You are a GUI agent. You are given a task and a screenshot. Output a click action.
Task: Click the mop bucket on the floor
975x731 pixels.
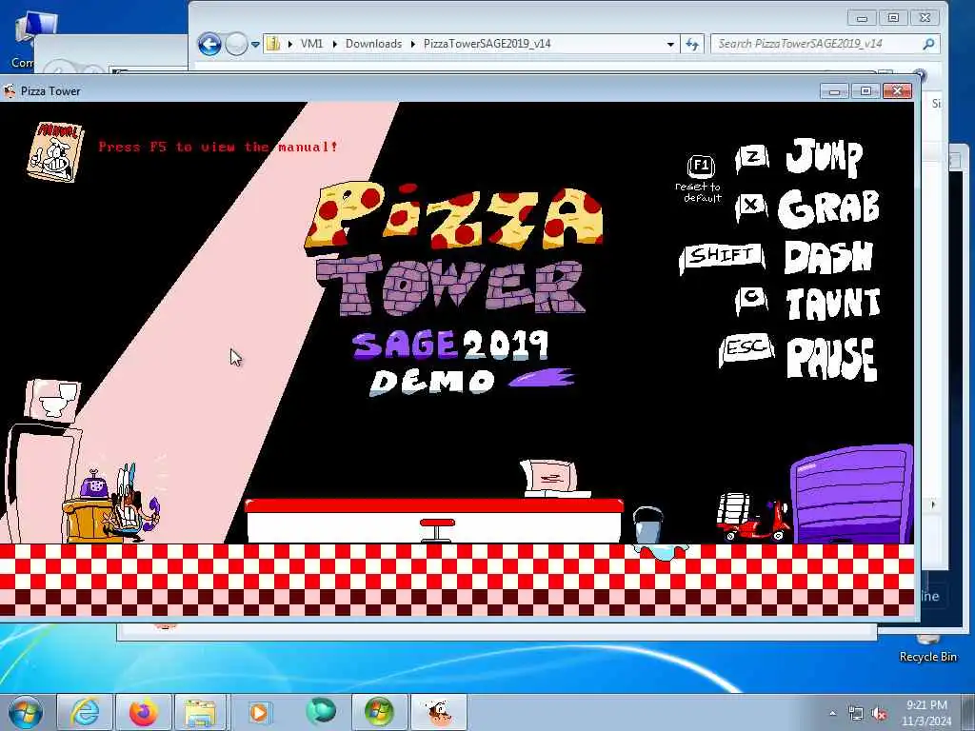pyautogui.click(x=647, y=524)
